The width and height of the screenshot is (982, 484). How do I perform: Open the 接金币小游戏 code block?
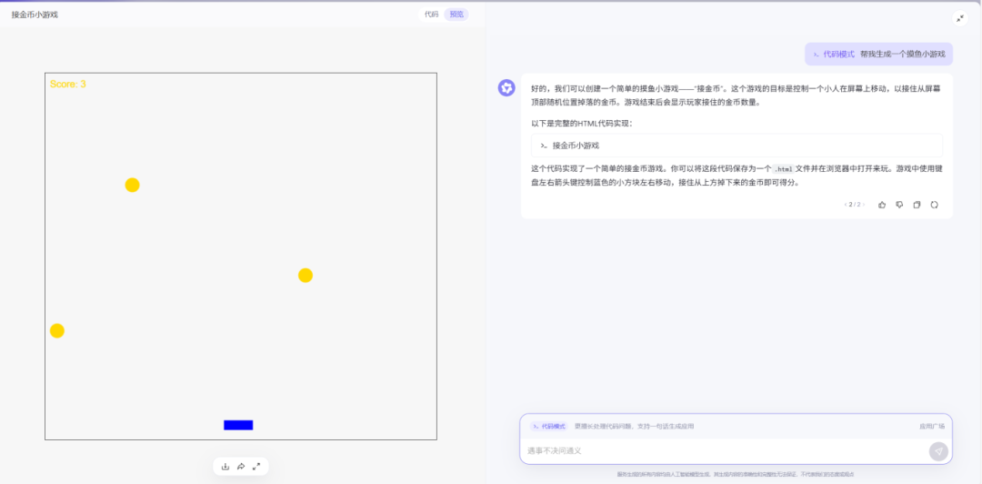click(x=736, y=146)
